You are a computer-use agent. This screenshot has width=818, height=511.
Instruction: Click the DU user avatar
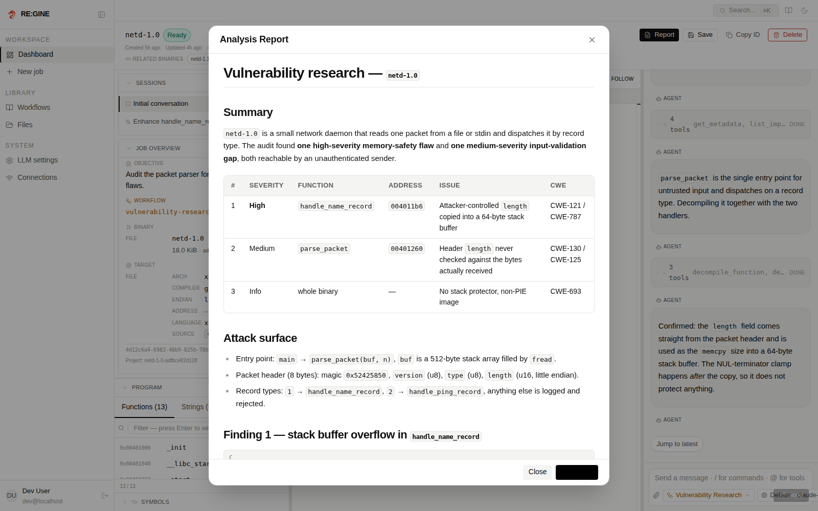point(11,496)
